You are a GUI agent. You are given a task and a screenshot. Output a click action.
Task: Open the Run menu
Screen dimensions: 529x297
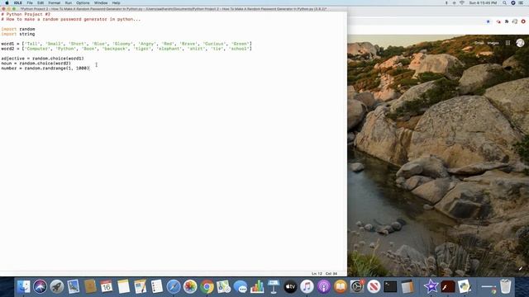pos(68,2)
